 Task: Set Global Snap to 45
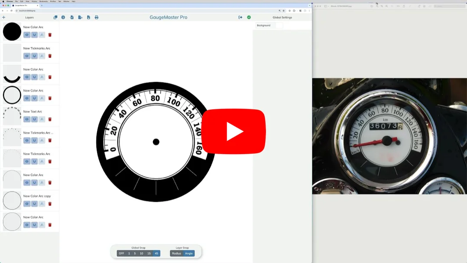156,253
